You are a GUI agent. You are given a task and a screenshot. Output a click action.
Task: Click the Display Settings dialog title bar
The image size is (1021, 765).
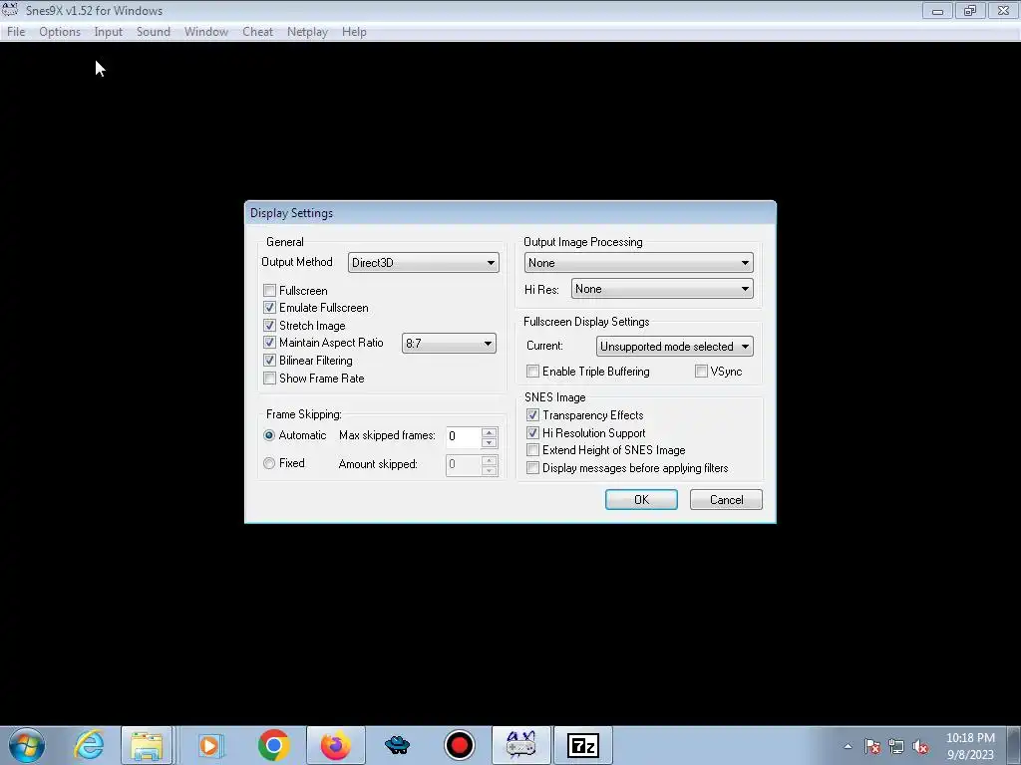[x=510, y=213]
